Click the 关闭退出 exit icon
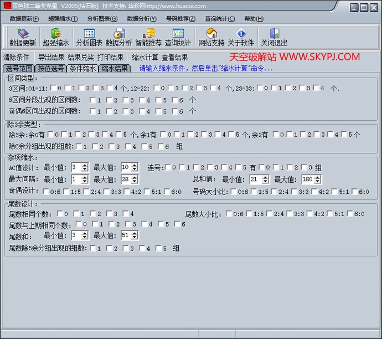Screen dimensions: 382x339 (x=274, y=37)
